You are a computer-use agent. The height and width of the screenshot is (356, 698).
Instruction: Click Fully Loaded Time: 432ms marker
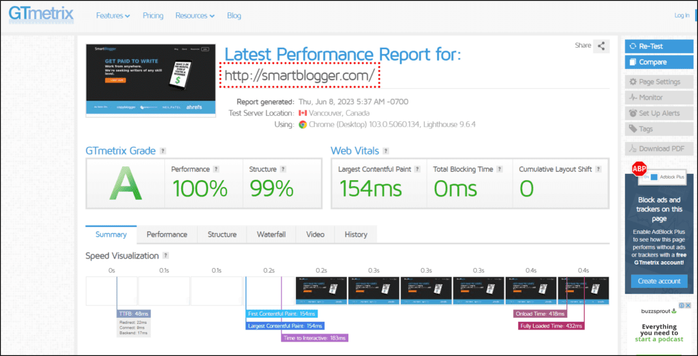point(551,326)
